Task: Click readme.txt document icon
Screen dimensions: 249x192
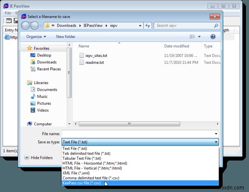Action: tap(81, 62)
